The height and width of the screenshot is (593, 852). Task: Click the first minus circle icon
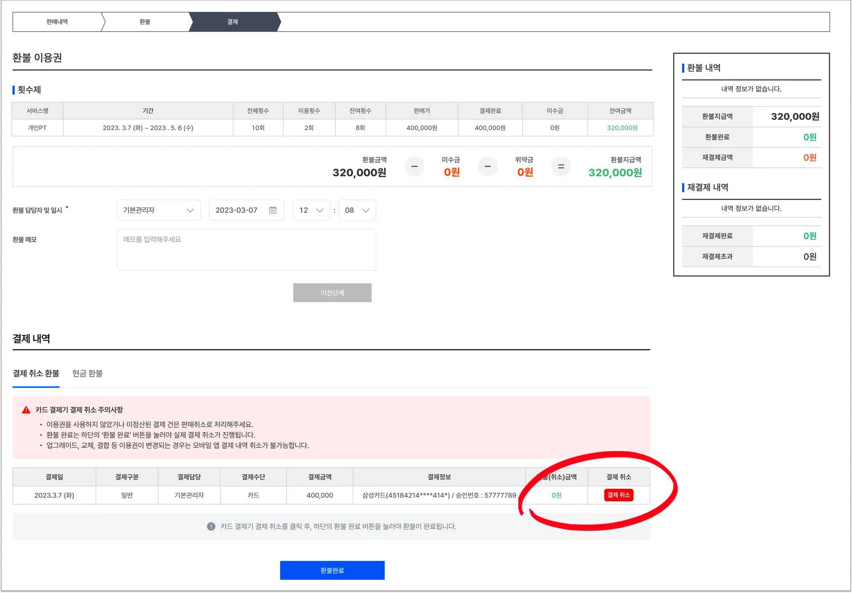point(414,166)
